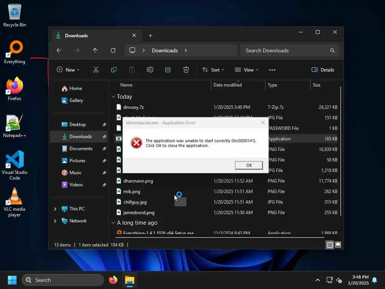Switch to large thumbnails view icon
The image size is (385, 289).
338,245
